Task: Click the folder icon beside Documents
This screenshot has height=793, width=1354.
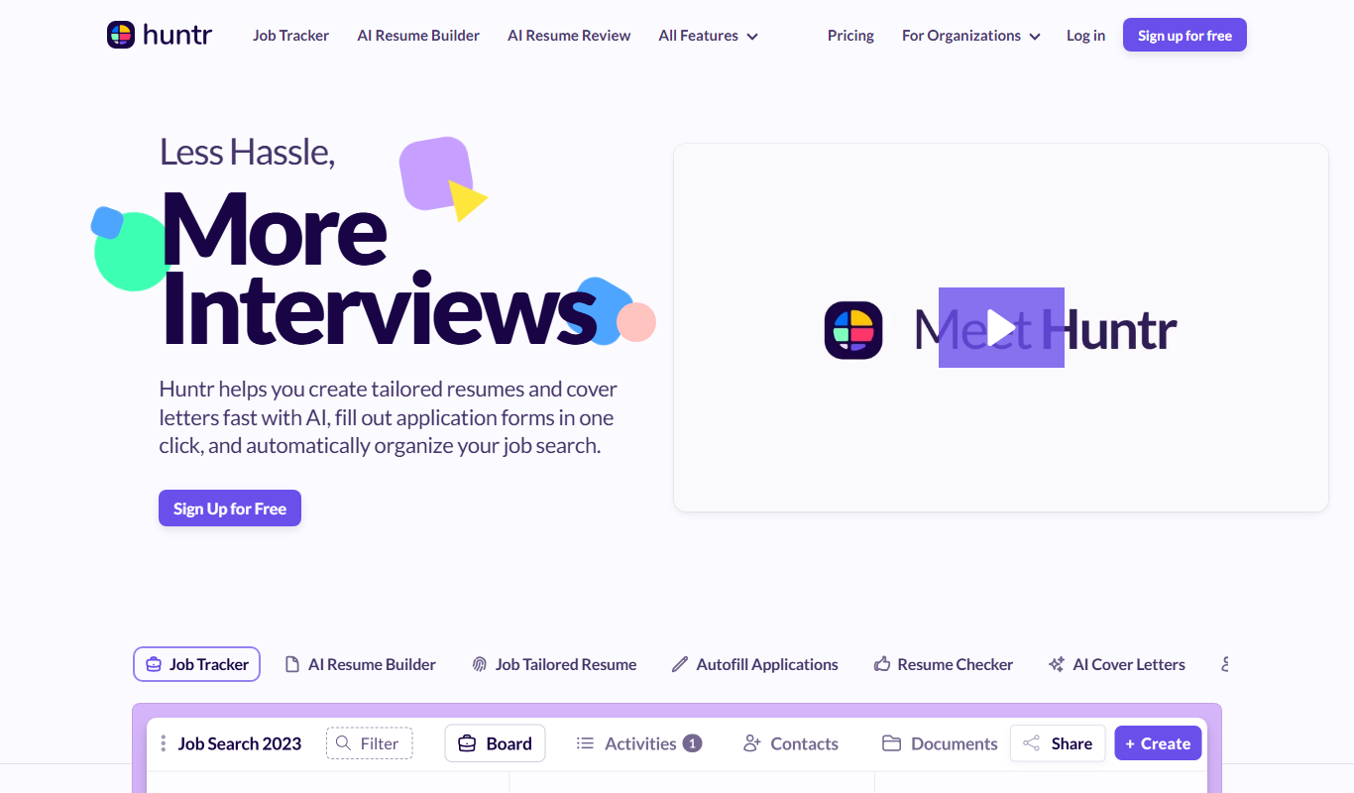Action: click(891, 743)
